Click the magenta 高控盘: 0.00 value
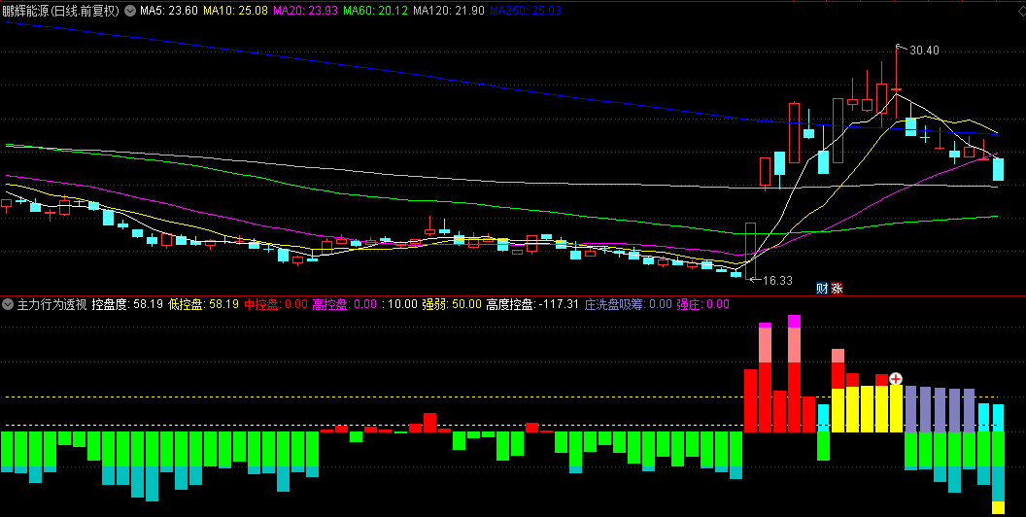Viewport: 1026px width, 517px height. 345,304
